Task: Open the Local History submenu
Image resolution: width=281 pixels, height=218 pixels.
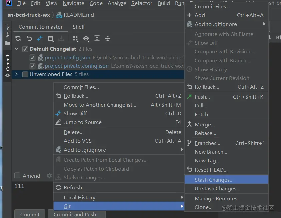Action: point(119,197)
